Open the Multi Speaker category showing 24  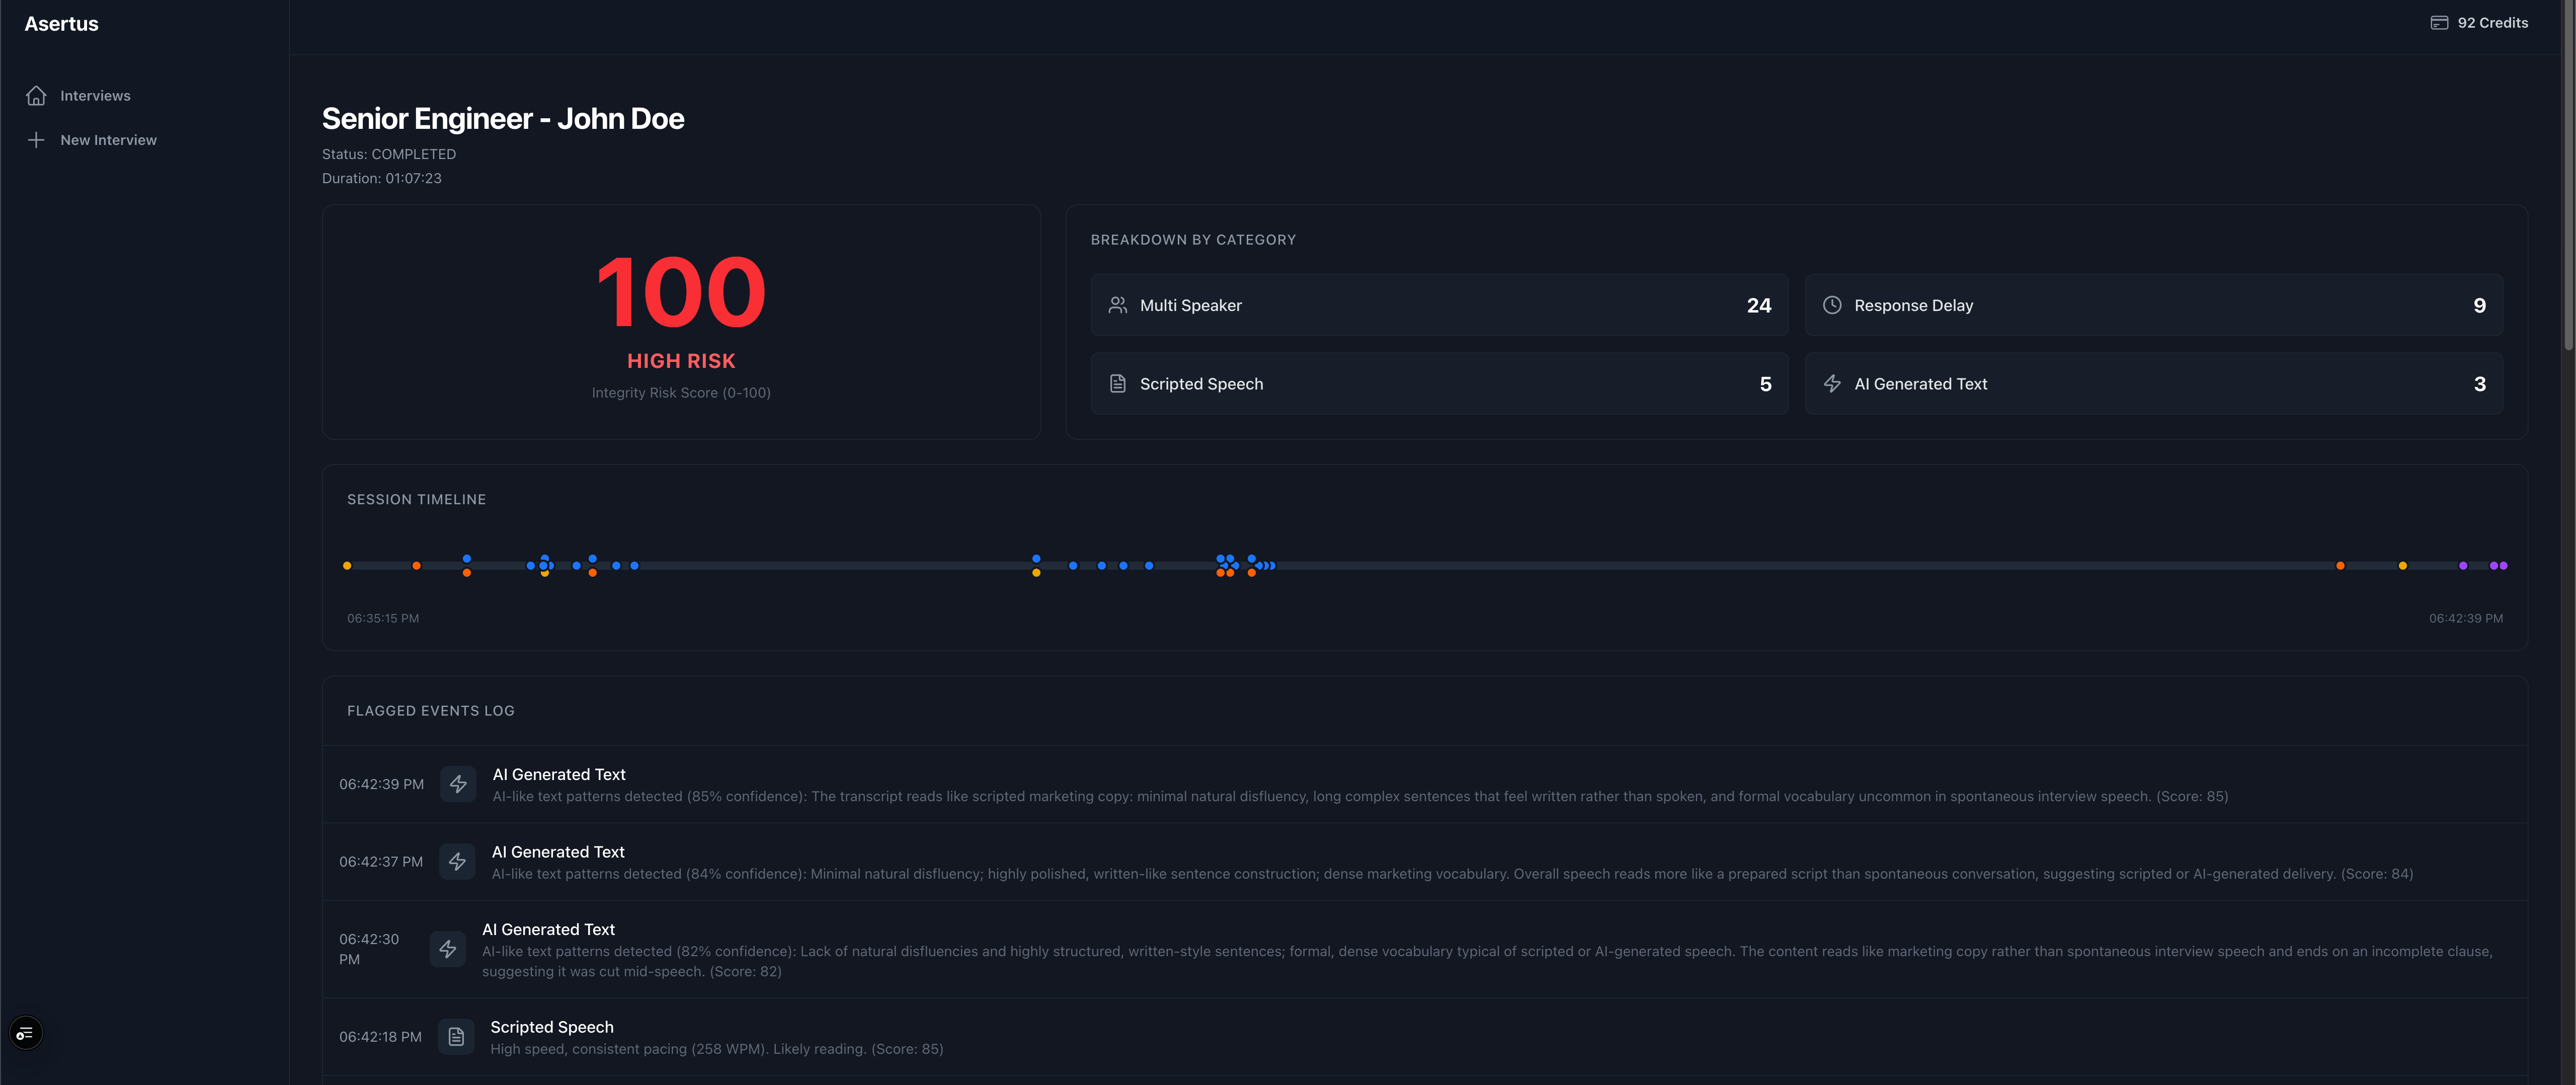click(x=1439, y=305)
